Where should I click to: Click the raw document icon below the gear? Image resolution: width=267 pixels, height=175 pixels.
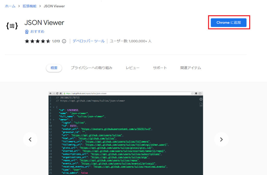[x=201, y=105]
